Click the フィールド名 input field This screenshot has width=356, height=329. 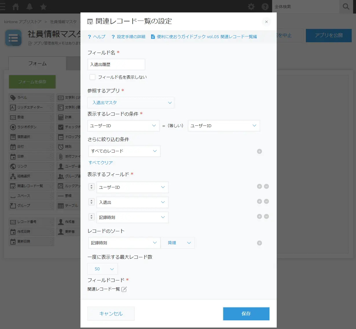[x=116, y=64]
